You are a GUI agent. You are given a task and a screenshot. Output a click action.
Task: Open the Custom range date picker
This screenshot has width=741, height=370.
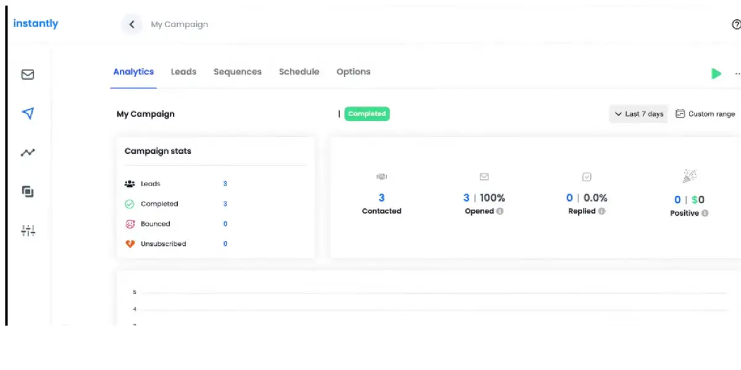pos(705,114)
